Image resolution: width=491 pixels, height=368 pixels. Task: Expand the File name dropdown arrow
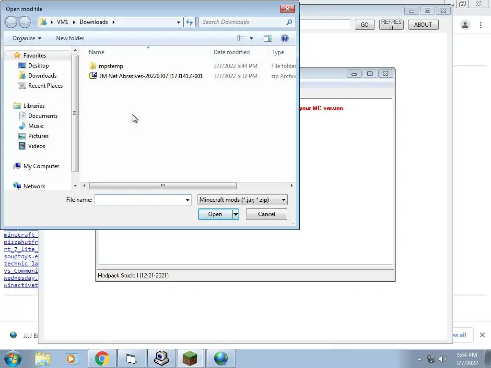coord(187,200)
